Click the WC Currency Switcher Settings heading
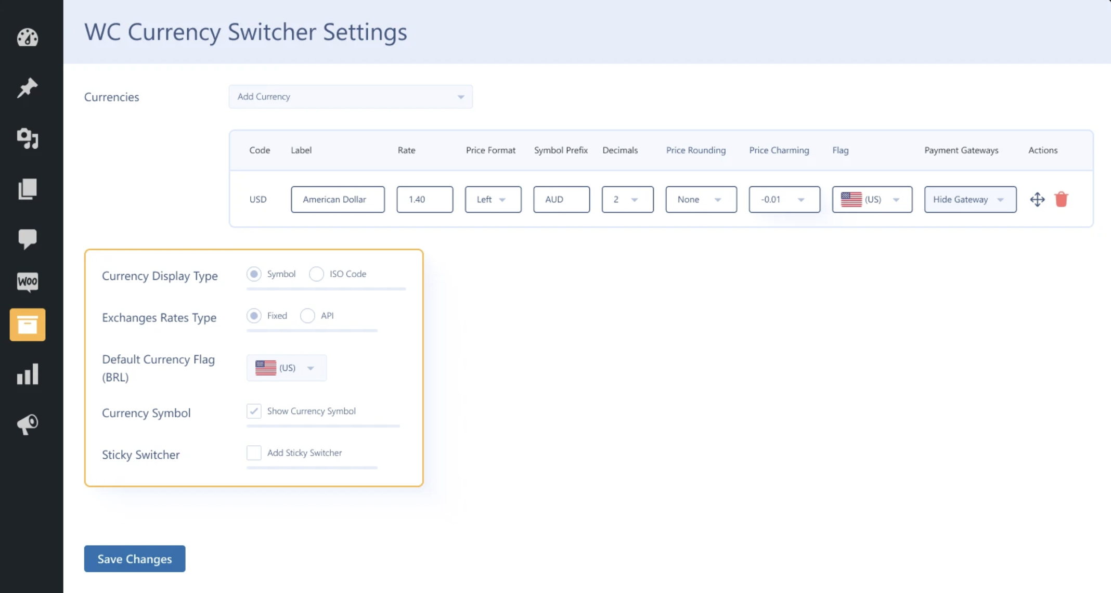The height and width of the screenshot is (593, 1111). (x=246, y=32)
